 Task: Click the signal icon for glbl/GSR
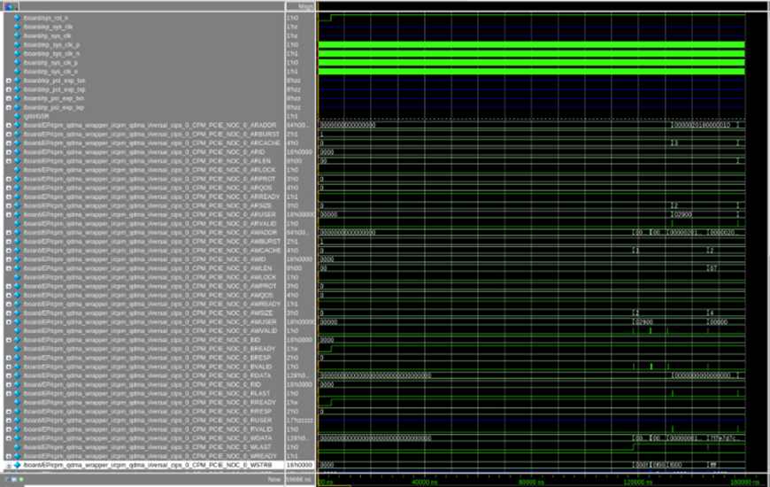coord(17,116)
